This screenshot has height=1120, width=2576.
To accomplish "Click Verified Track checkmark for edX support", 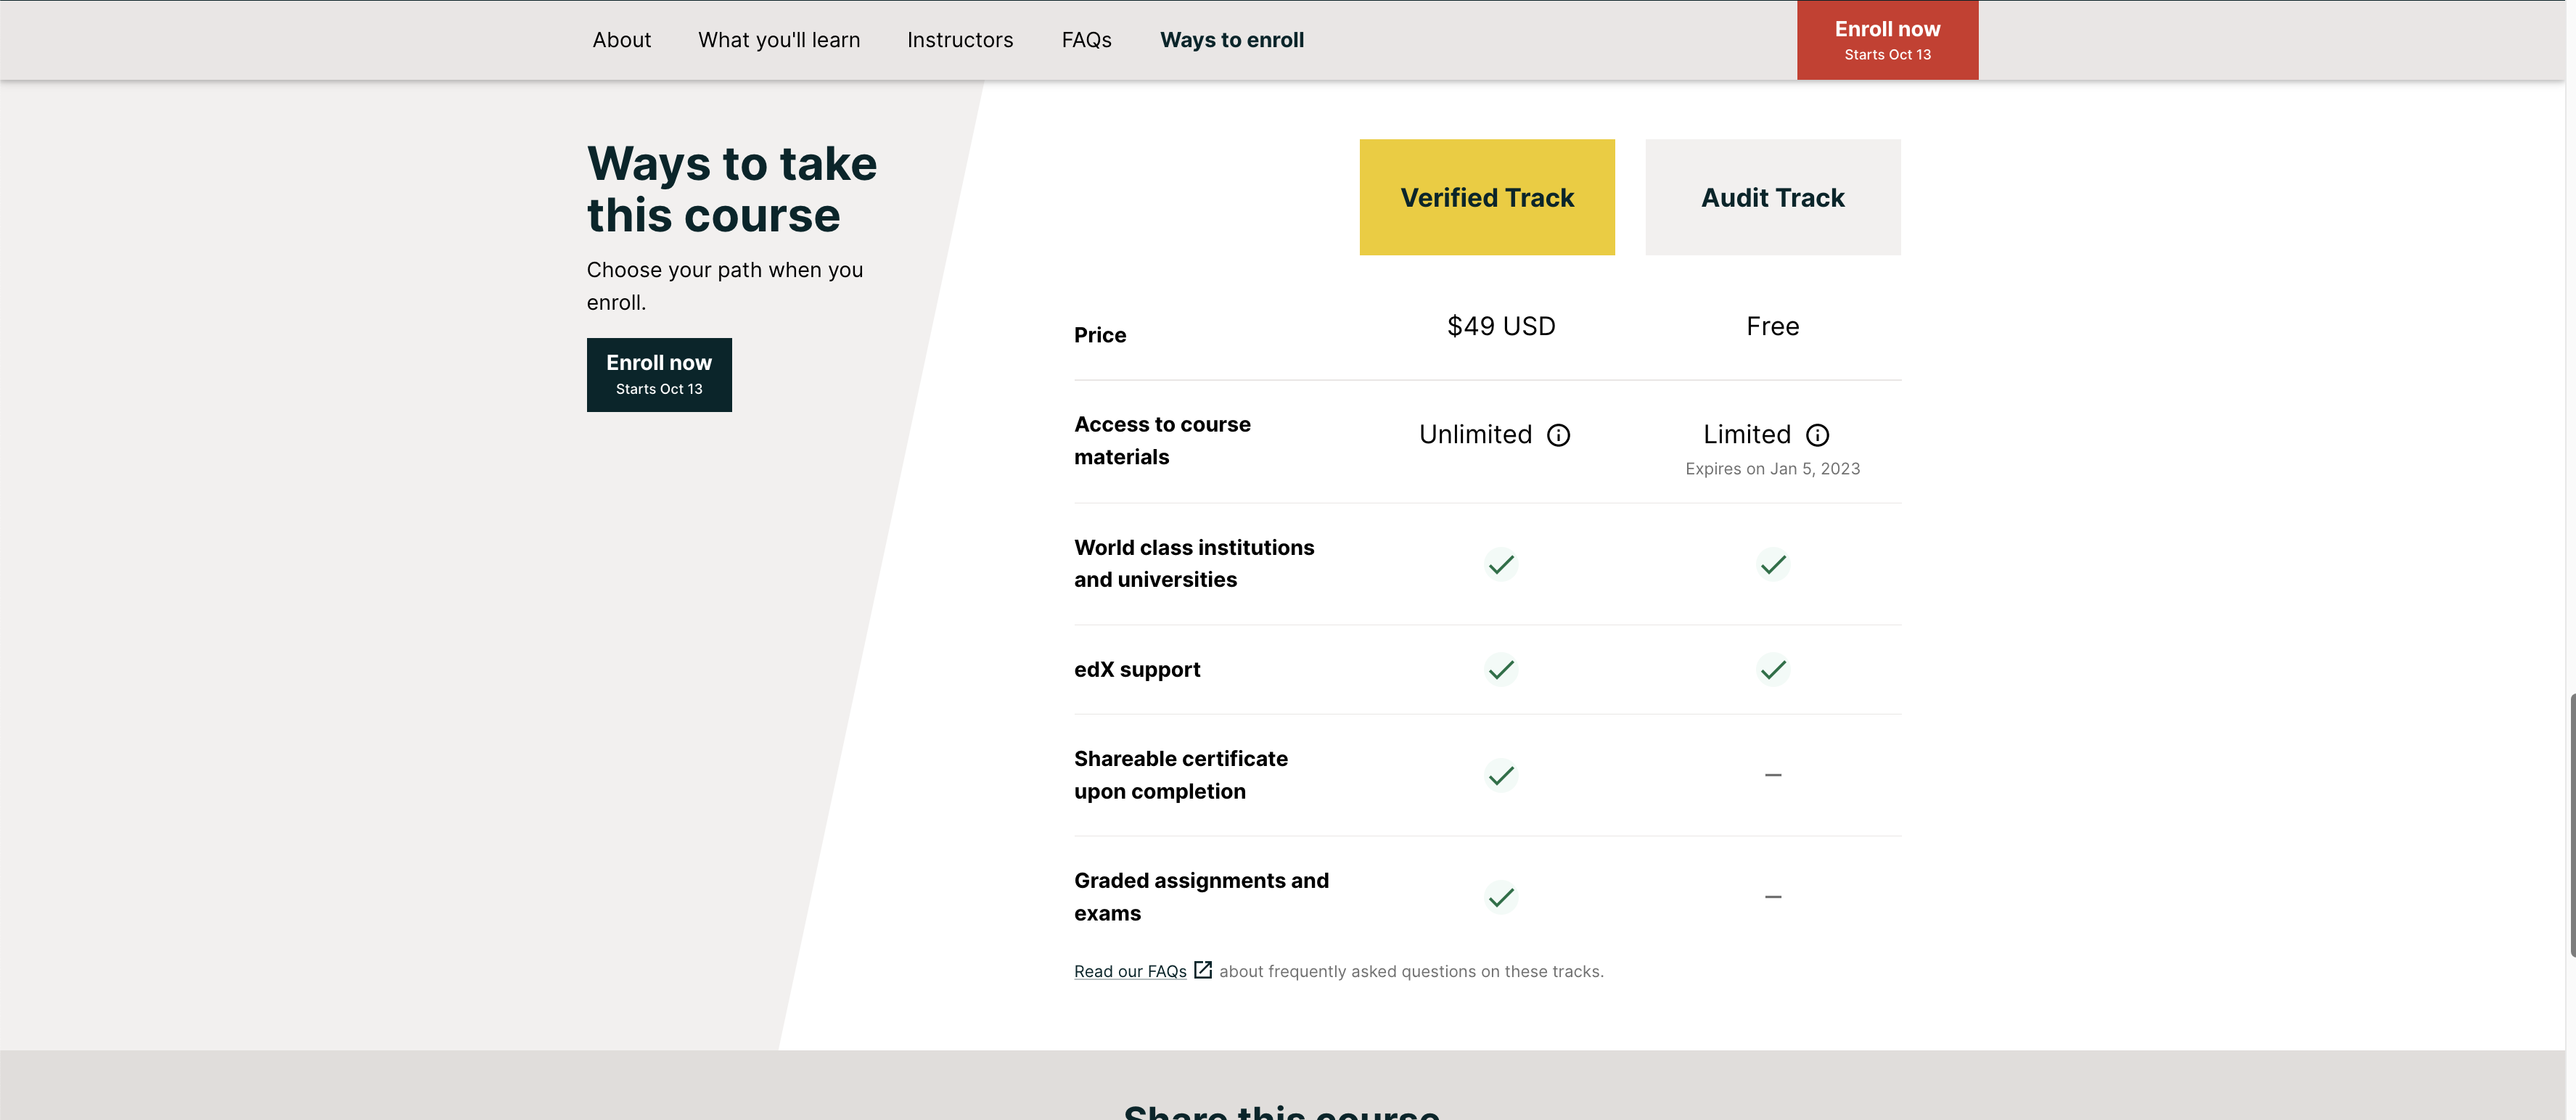I will (x=1500, y=669).
